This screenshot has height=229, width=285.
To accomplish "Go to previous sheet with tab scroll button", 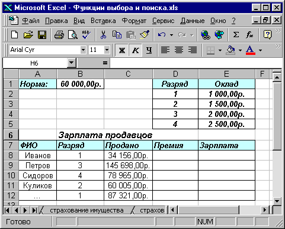I will [x=16, y=210].
